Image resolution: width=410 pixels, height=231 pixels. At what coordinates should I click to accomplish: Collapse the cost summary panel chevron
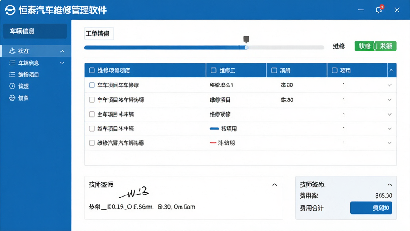(x=390, y=184)
